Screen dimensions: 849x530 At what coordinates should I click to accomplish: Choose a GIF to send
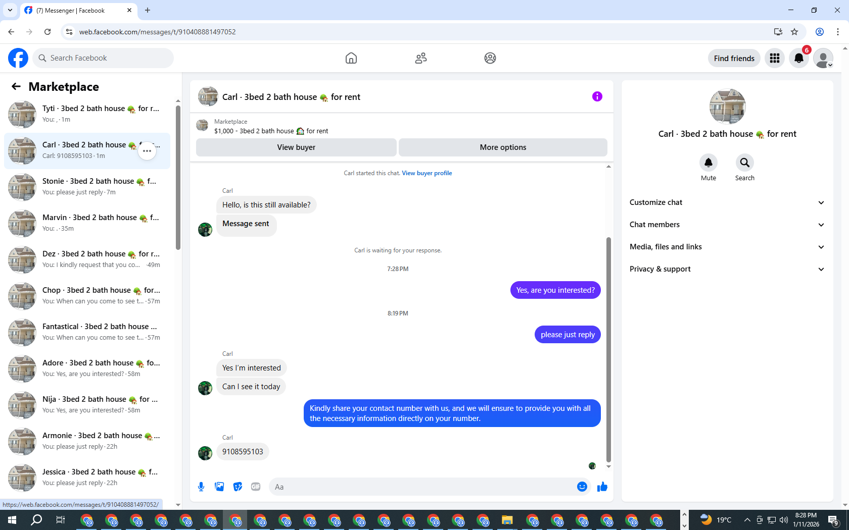pos(256,487)
